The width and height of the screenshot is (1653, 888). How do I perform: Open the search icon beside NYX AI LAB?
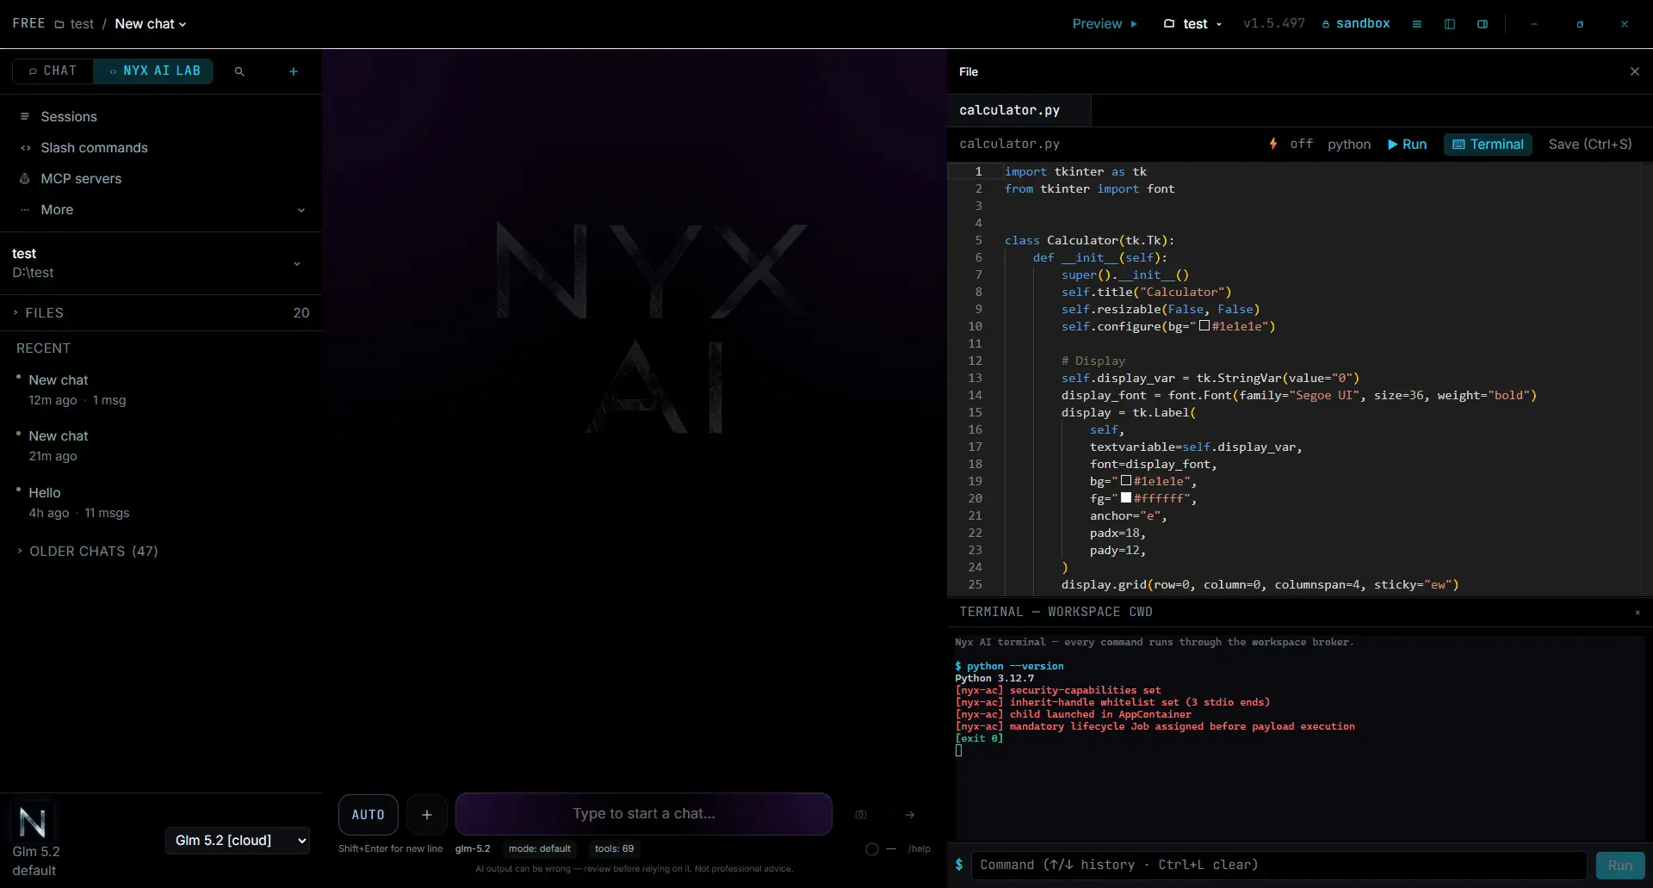click(239, 71)
